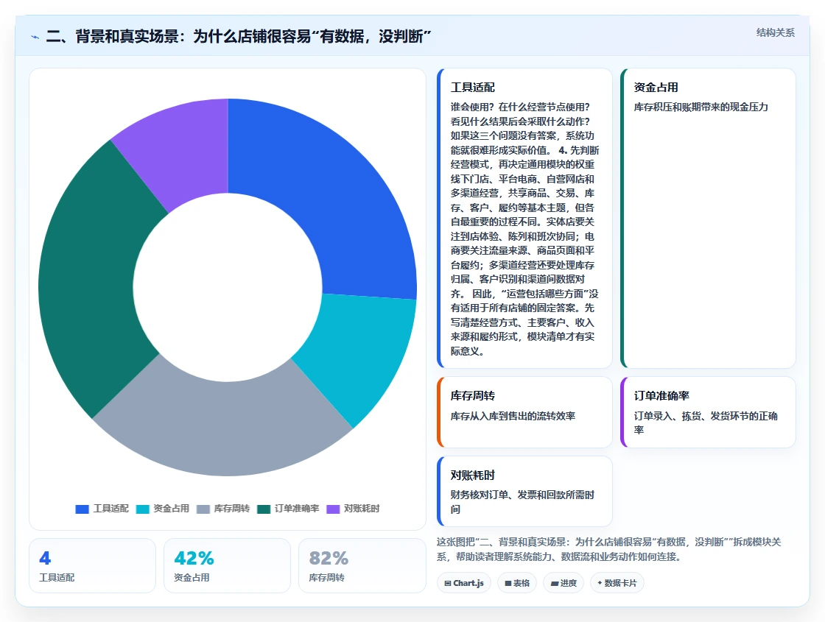Click the 库存积压和账期带来的现金压力 description

point(701,107)
